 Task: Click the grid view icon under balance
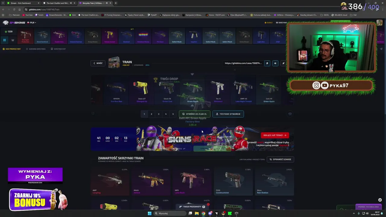tap(5, 40)
